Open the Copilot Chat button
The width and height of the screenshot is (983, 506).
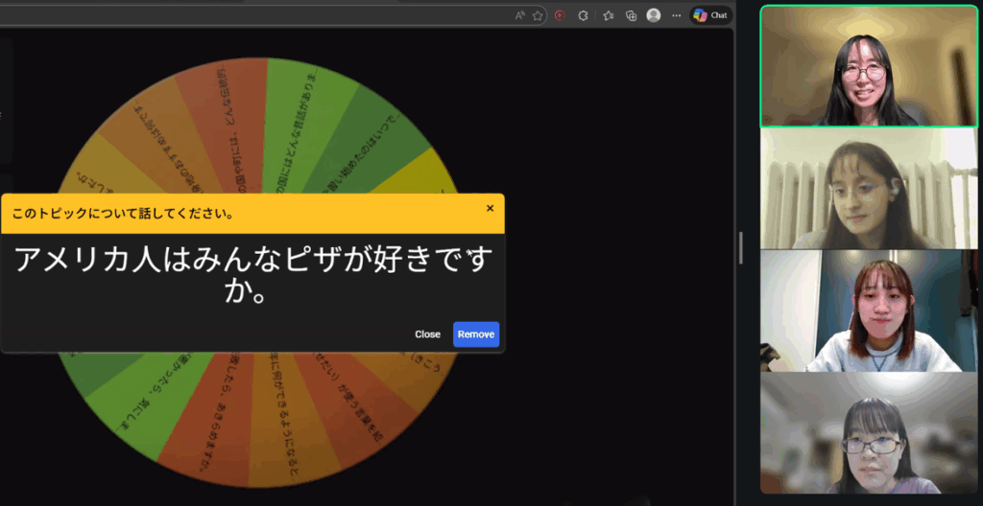tap(710, 15)
